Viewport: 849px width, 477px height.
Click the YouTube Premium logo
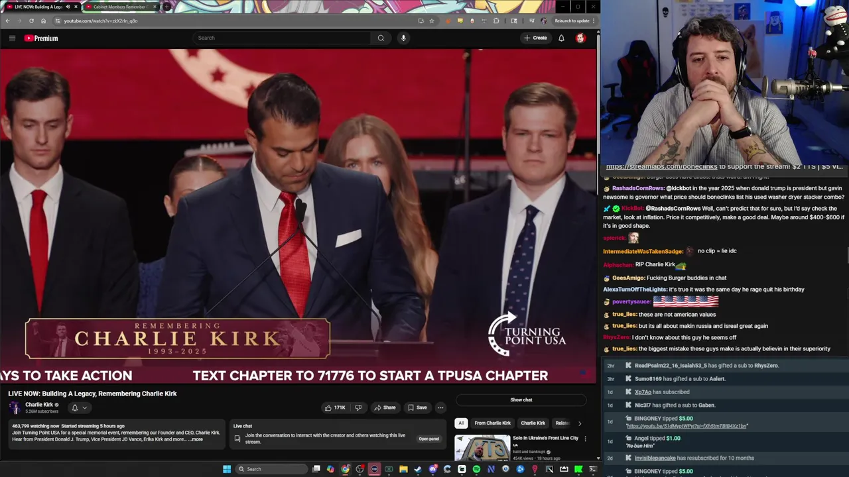coord(41,38)
